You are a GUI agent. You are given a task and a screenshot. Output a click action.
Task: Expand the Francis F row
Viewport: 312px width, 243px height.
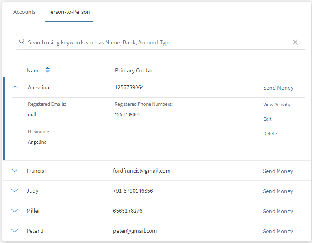[15, 171]
